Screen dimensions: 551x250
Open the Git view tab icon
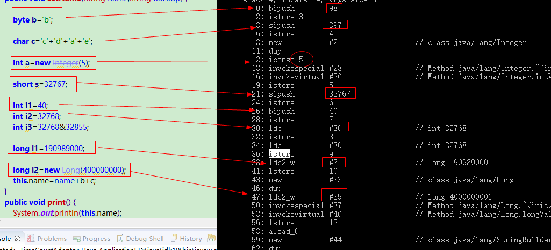pyautogui.click(x=212, y=239)
